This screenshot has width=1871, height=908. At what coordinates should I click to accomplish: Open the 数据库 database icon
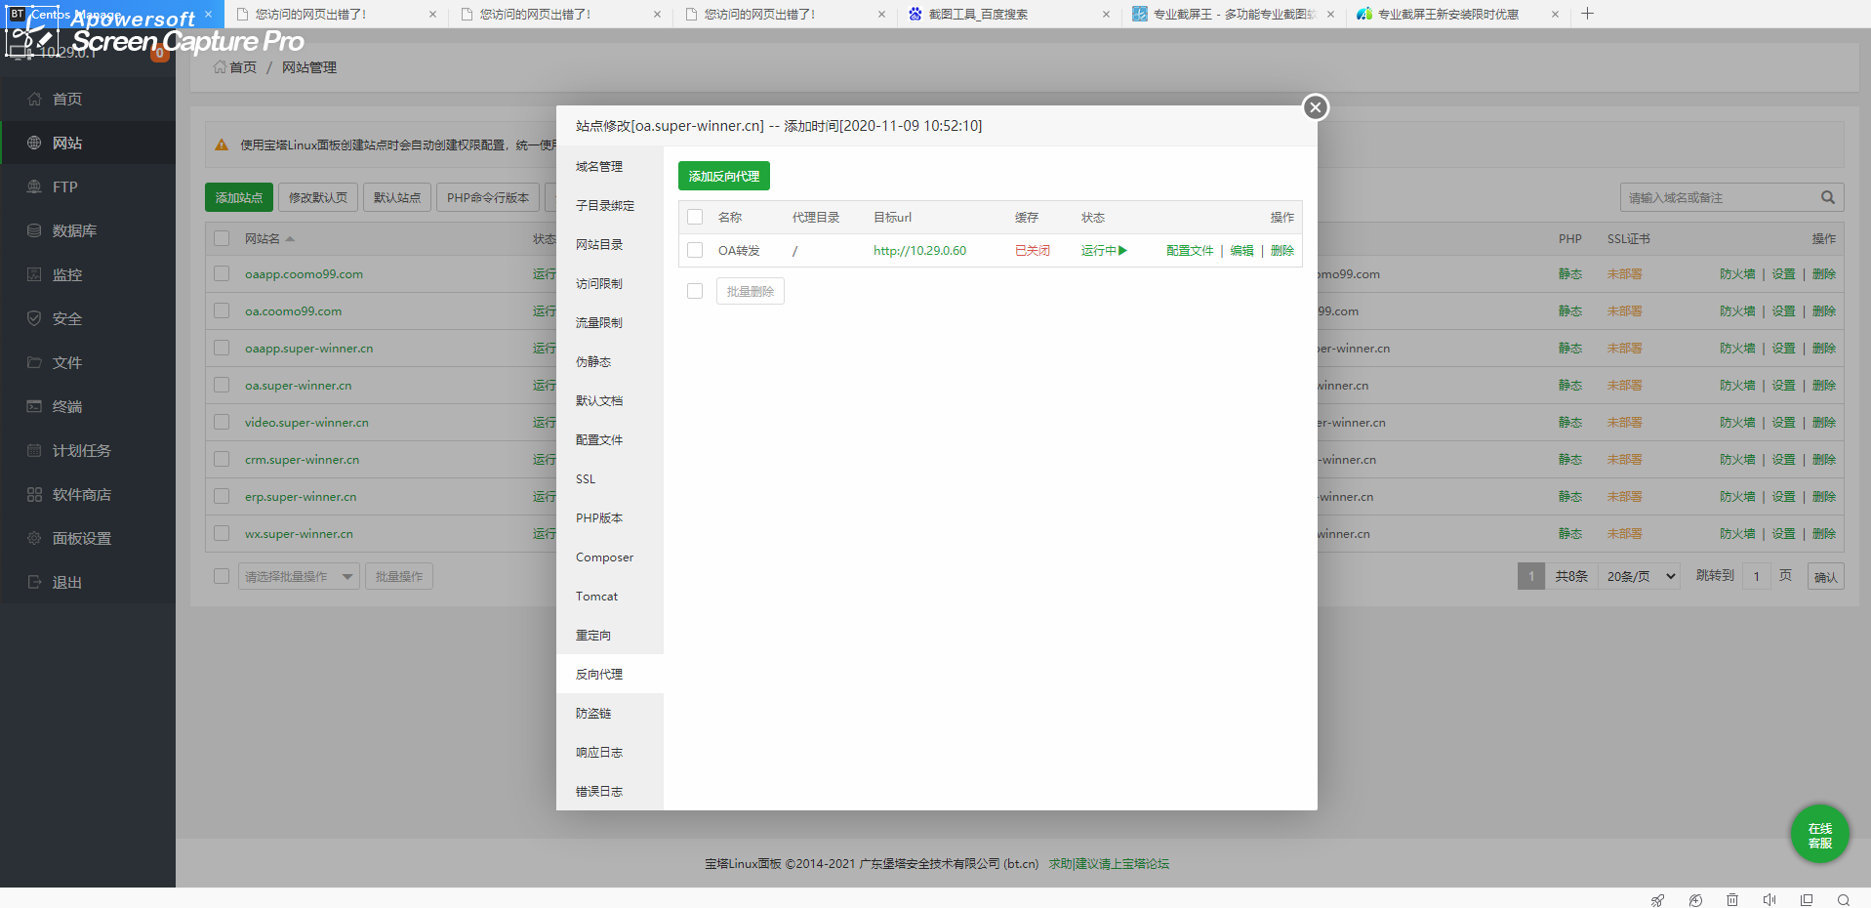(34, 230)
